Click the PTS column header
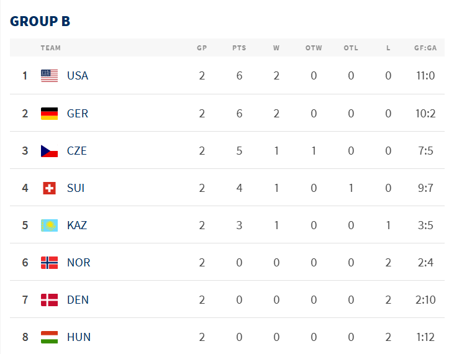 (x=239, y=48)
